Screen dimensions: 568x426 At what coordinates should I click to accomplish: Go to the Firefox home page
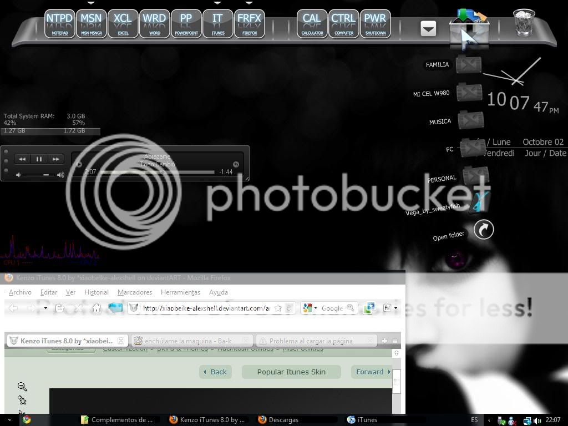(x=96, y=308)
